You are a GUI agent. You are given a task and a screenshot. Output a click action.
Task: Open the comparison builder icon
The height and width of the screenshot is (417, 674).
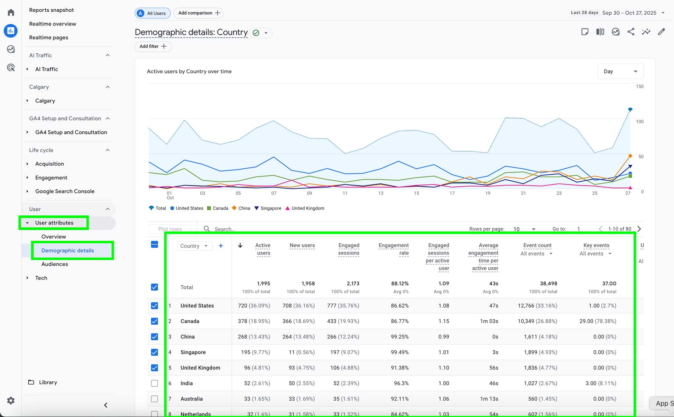(x=600, y=31)
